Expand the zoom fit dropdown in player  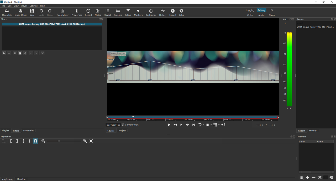click(211, 125)
